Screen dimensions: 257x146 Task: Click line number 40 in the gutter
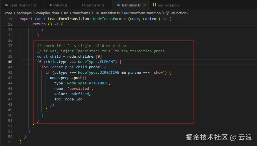10,62
